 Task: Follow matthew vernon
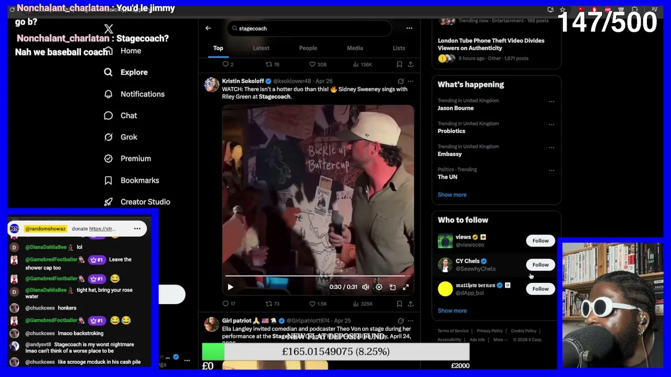click(x=540, y=289)
